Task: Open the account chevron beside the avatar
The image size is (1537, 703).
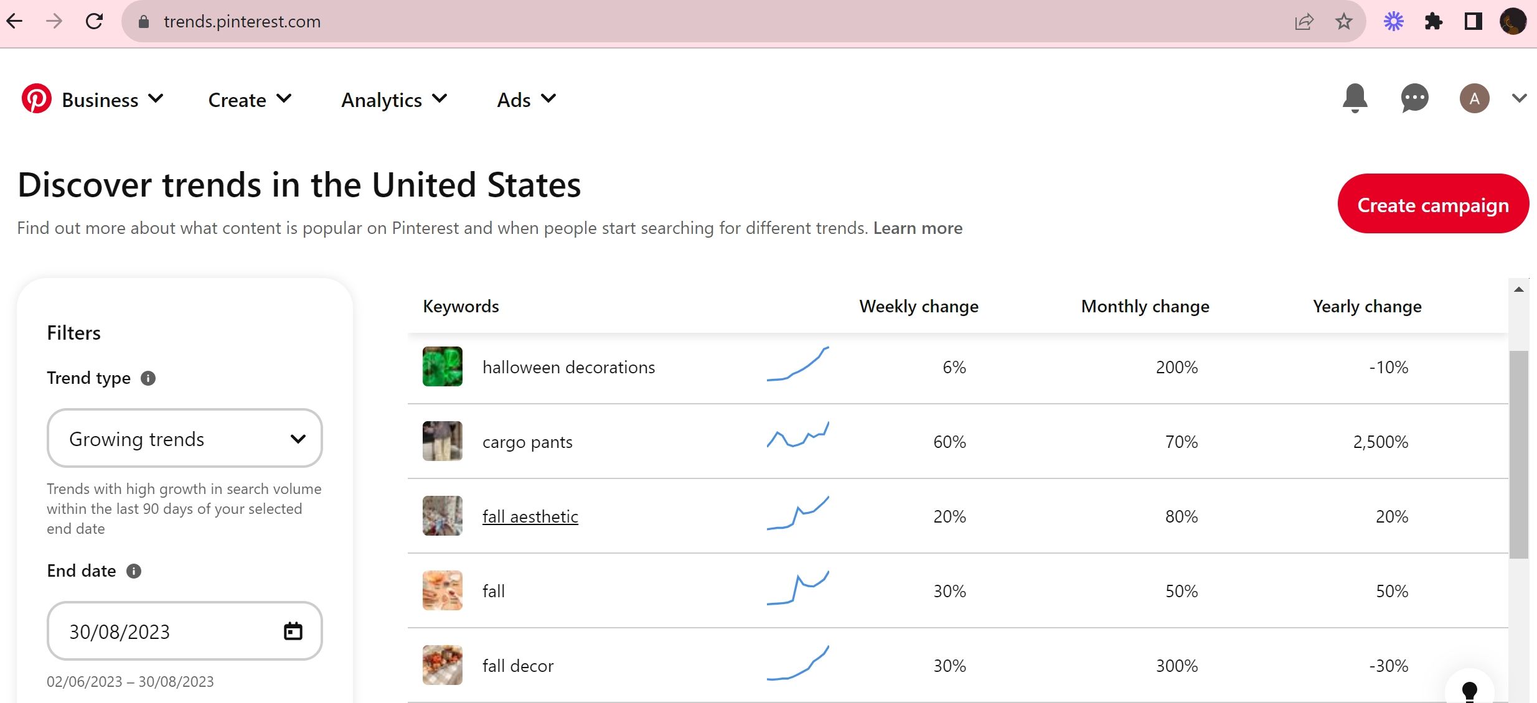Action: pyautogui.click(x=1519, y=98)
